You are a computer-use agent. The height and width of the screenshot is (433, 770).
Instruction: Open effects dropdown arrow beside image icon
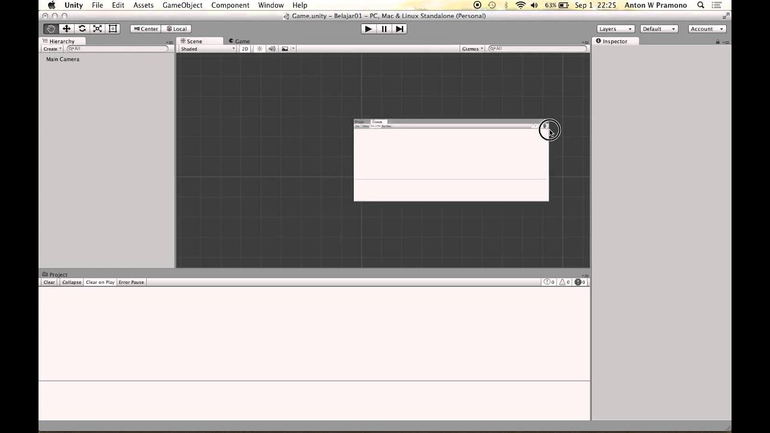(x=293, y=49)
